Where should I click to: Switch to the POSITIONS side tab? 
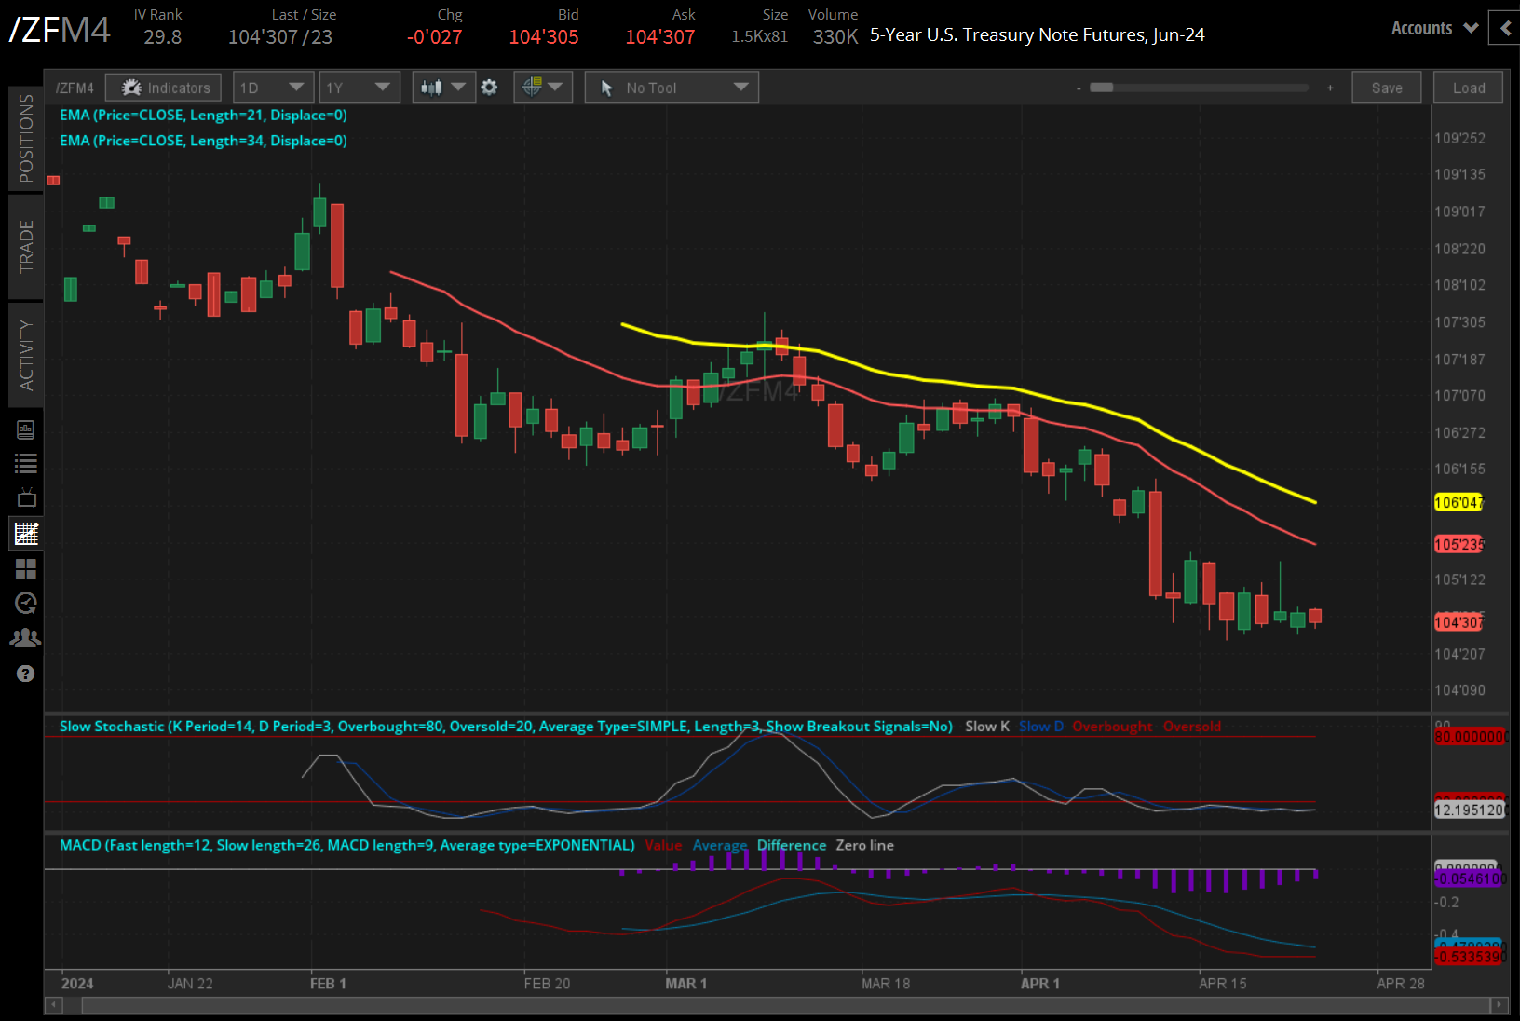pyautogui.click(x=26, y=138)
